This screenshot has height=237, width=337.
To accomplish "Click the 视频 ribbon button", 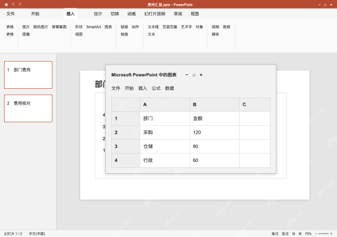I will pos(215,27).
